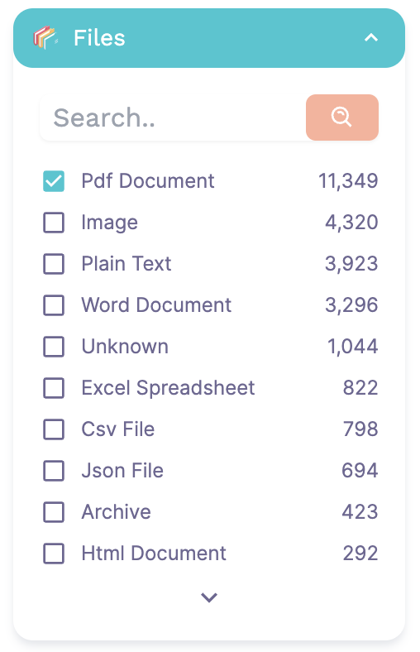Screen dimensions: 420x652
Task: Click the Files title text
Action: coord(99,38)
